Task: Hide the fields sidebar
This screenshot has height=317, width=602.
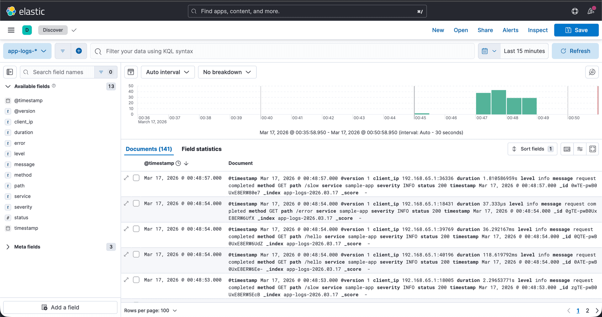Action: 10,72
